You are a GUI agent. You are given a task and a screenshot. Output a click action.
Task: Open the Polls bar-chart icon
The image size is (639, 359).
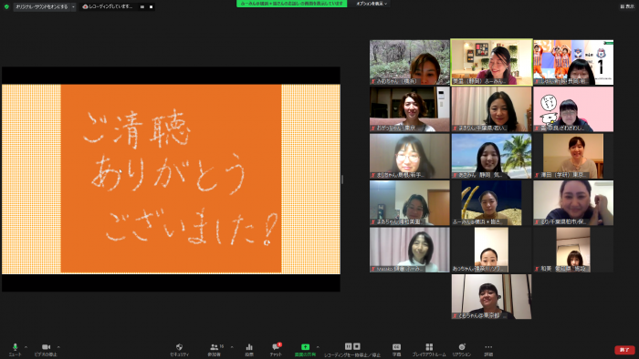(249, 349)
